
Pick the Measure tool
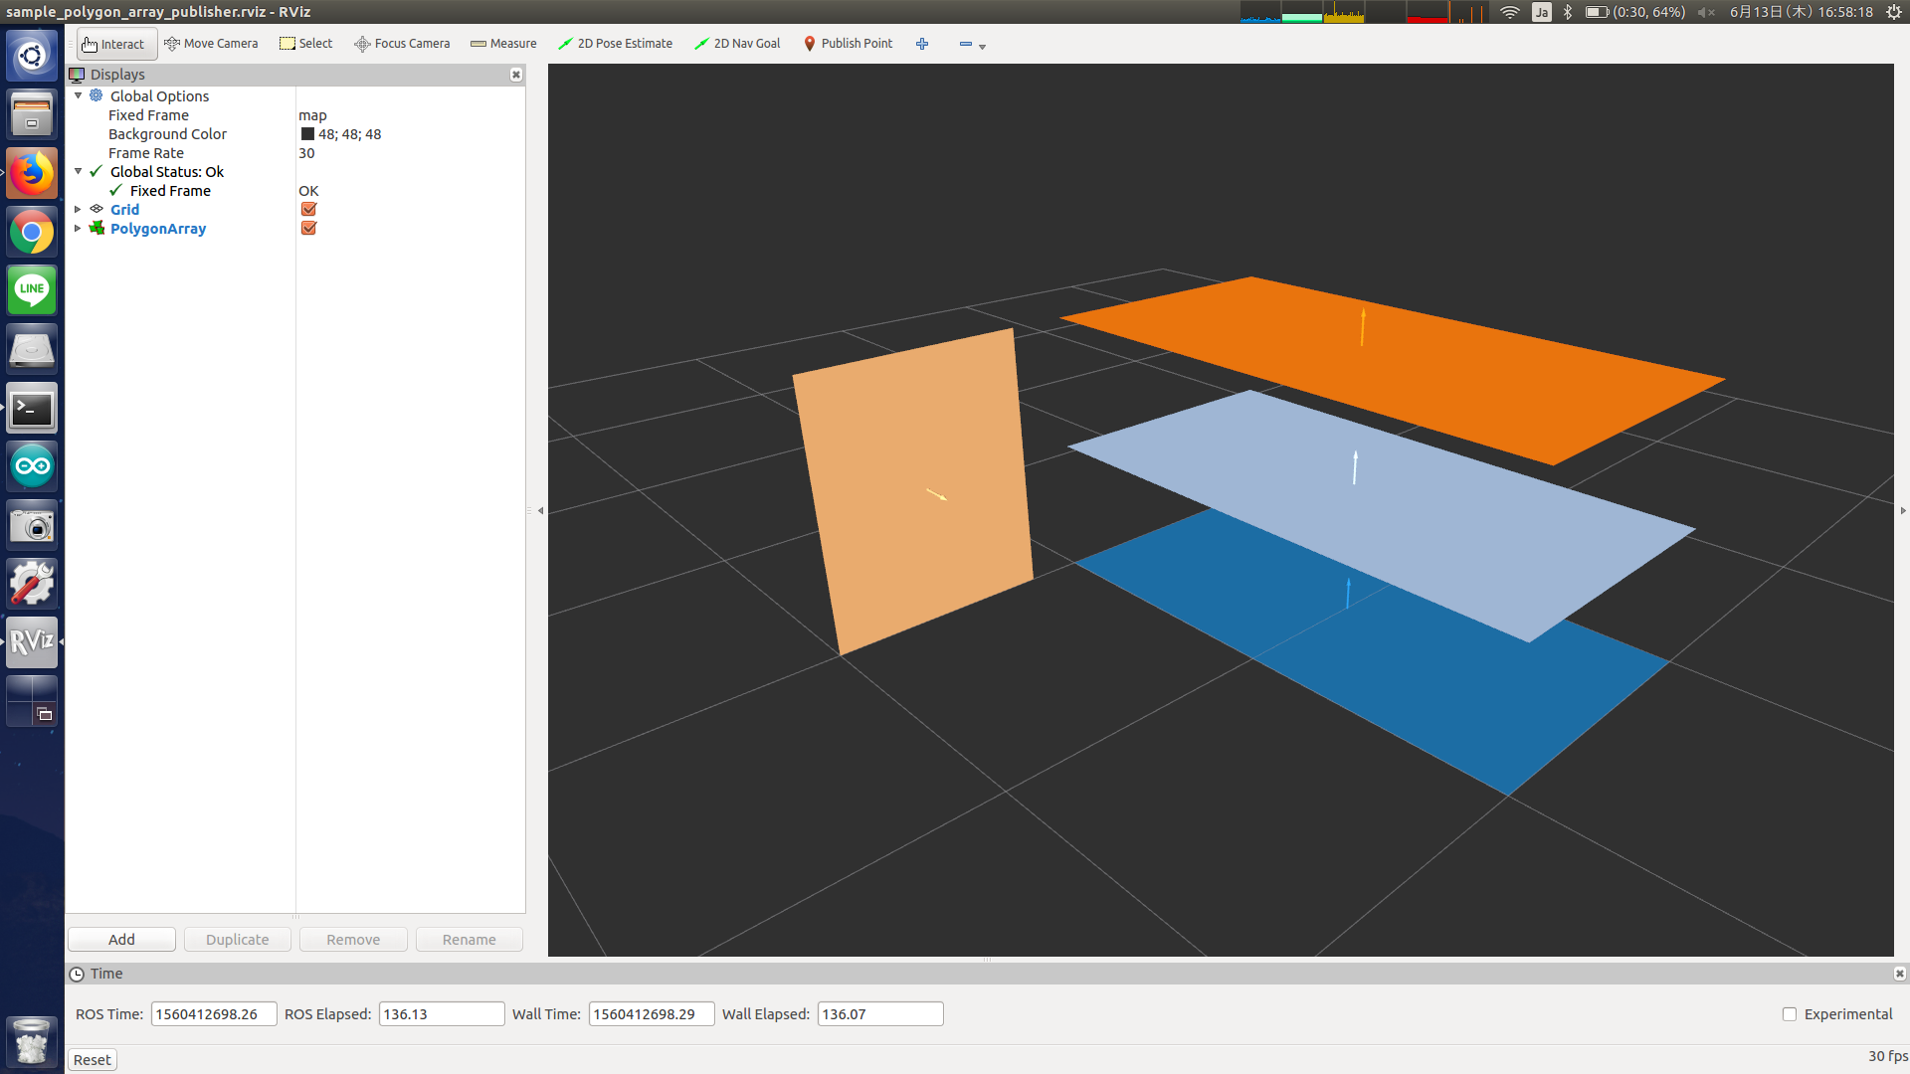[503, 44]
